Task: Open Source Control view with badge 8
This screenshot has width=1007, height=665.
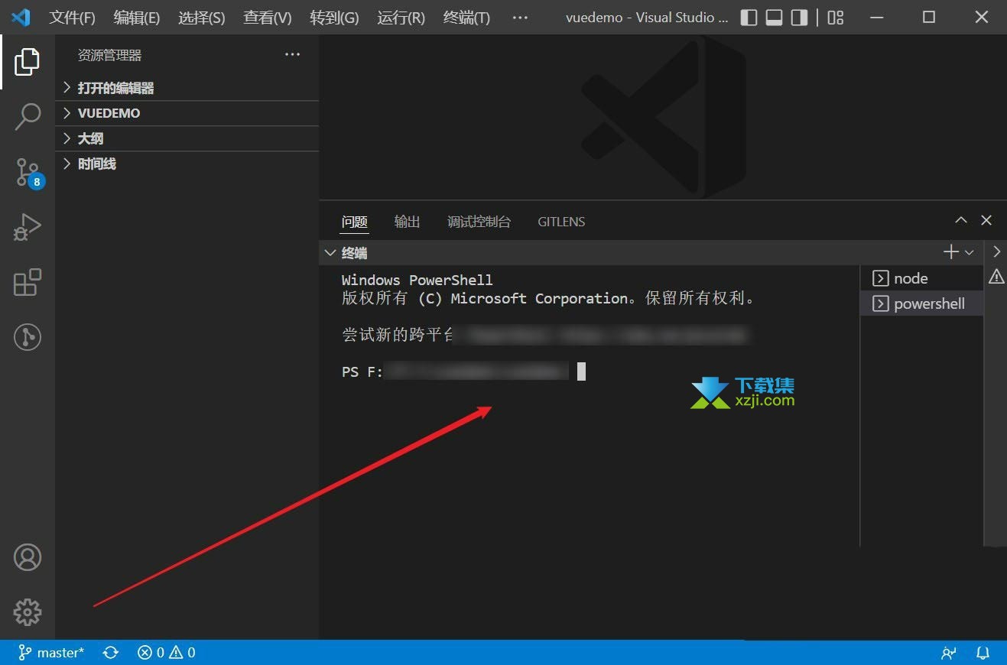Action: tap(28, 173)
